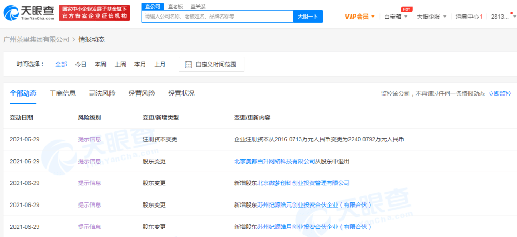Switch to 经营风险 tab
The image size is (517, 237).
(x=142, y=93)
